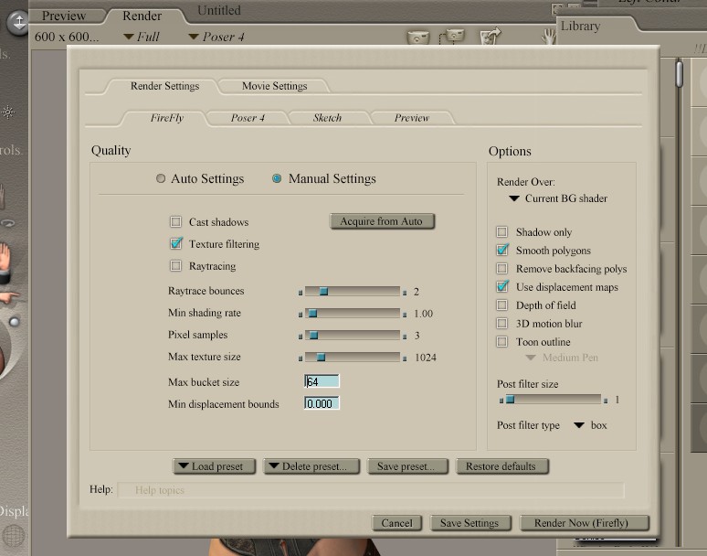Turn on Raytracing checkbox
The height and width of the screenshot is (556, 707).
click(176, 265)
